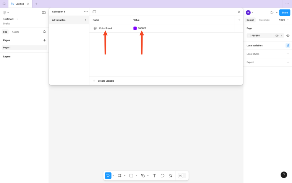This screenshot has height=183, width=292.
Task: Click the Color Brand variable name
Action: pyautogui.click(x=105, y=28)
